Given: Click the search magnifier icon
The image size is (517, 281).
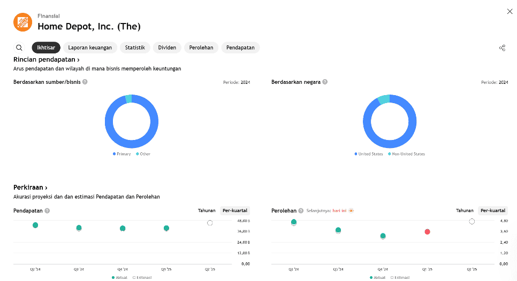Looking at the screenshot, I should tap(19, 48).
